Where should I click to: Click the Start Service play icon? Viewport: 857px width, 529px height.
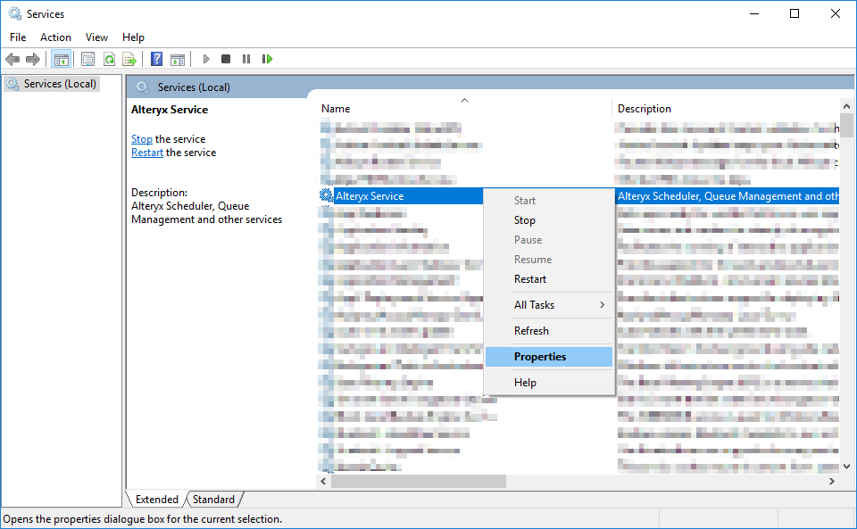206,59
